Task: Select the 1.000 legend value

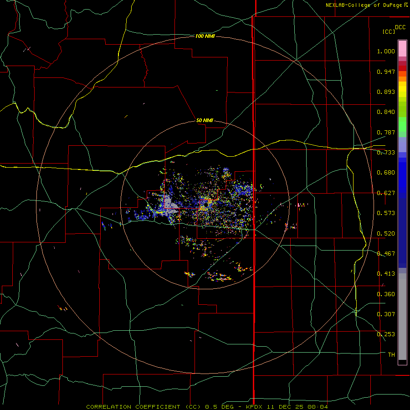Action: [x=386, y=51]
